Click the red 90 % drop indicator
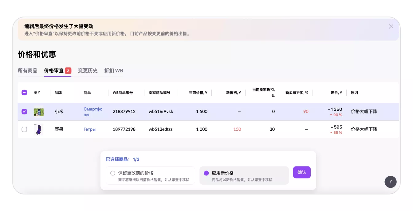The image size is (413, 211). click(x=336, y=115)
